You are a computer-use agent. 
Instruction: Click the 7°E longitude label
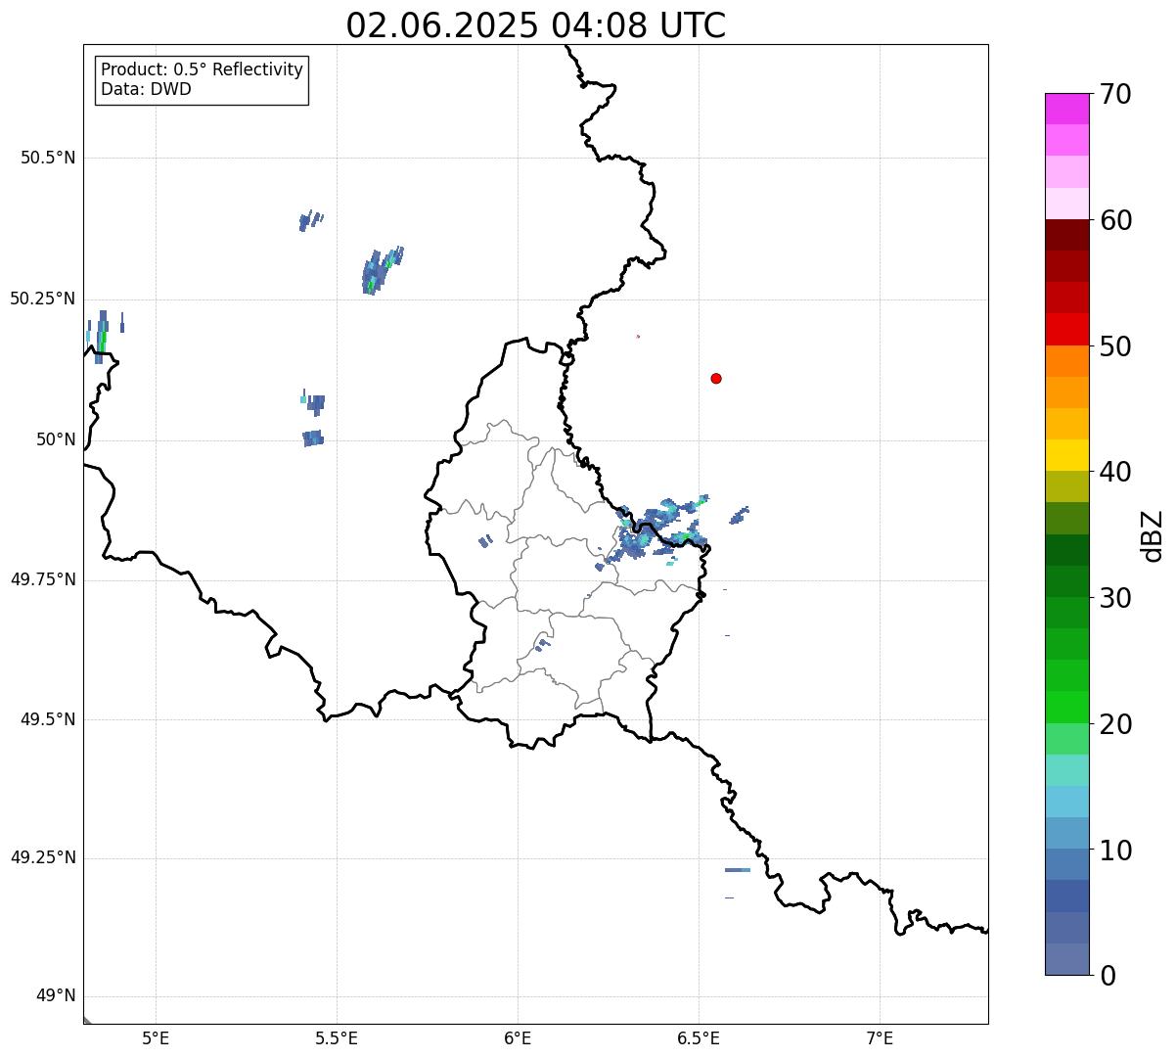[x=881, y=1038]
